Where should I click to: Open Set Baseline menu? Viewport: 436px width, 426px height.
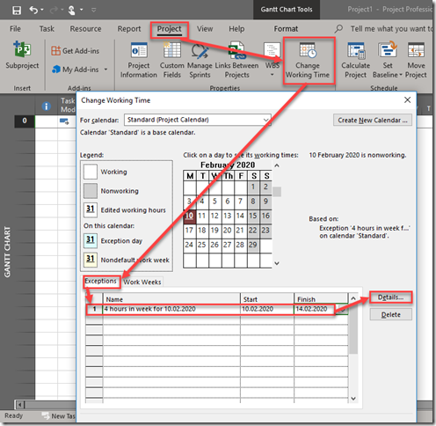click(x=388, y=60)
